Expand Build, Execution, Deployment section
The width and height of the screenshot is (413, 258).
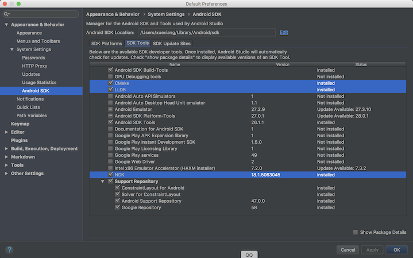coord(6,149)
